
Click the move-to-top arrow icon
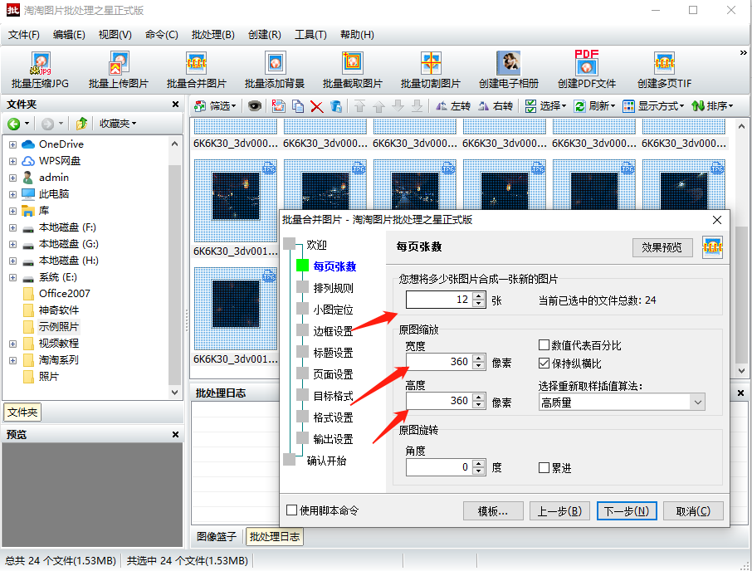pos(359,106)
